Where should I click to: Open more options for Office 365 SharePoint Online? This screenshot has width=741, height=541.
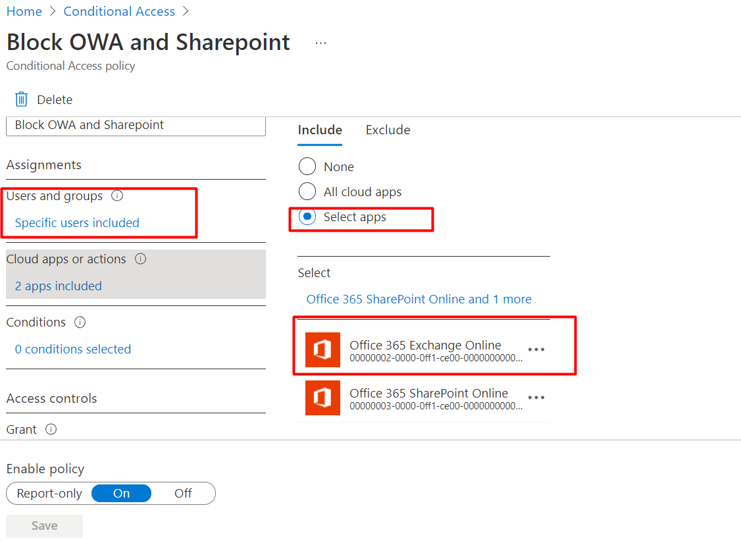coord(536,398)
